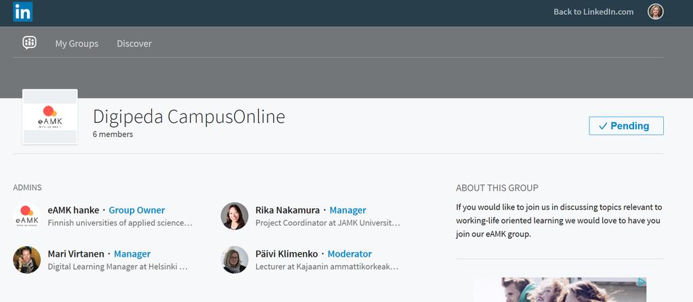Open Mari Virtanen's name link
The height and width of the screenshot is (302, 693).
click(x=76, y=254)
